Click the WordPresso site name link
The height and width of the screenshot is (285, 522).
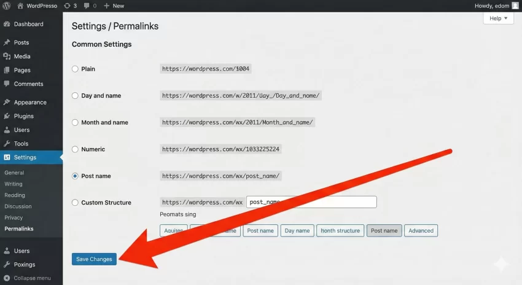click(42, 6)
